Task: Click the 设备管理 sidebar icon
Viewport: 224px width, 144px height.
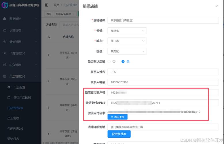Action: pos(5,30)
